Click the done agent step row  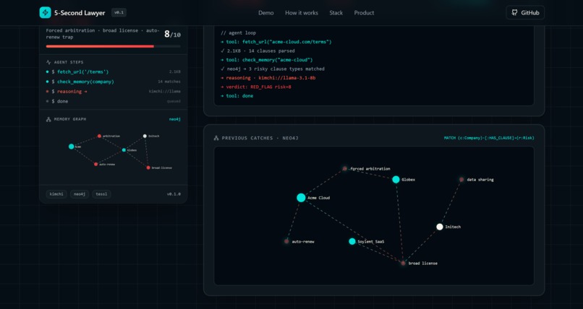pyautogui.click(x=114, y=101)
